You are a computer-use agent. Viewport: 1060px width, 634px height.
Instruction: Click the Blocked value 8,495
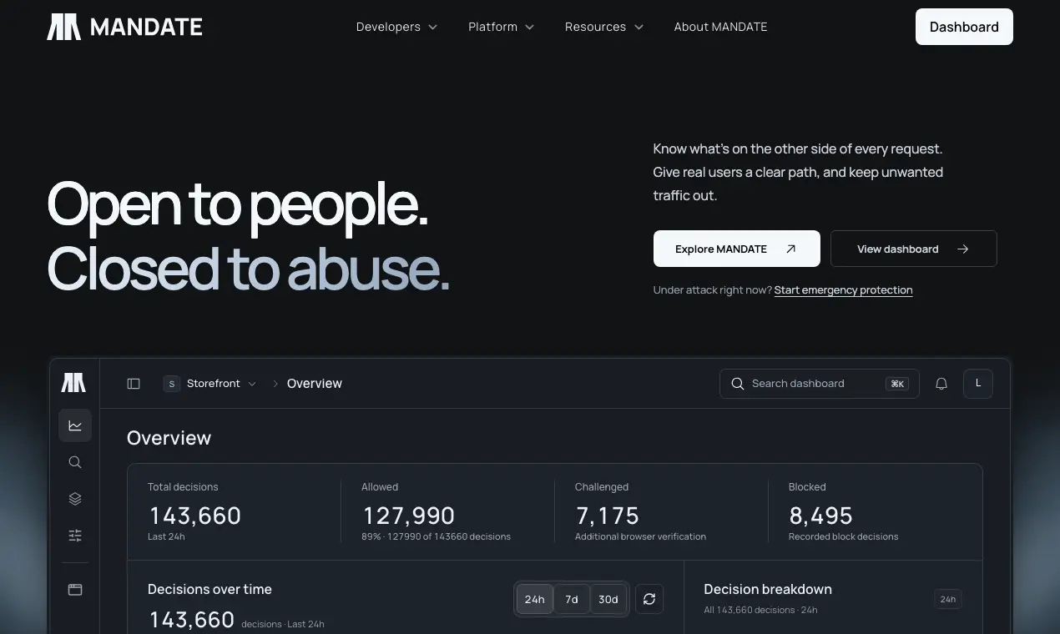820,516
